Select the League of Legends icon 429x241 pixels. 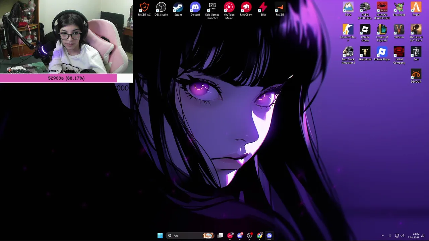(x=382, y=33)
